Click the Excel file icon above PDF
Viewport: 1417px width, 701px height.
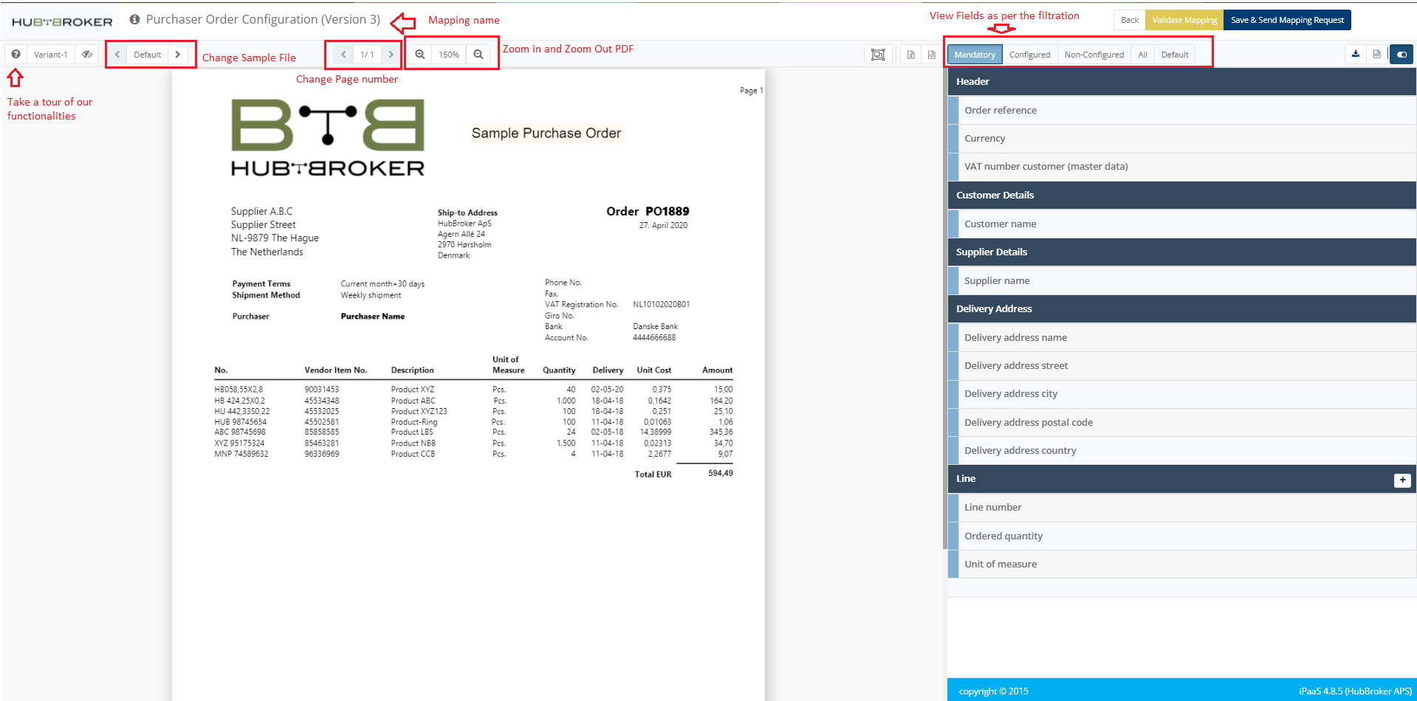pos(911,55)
